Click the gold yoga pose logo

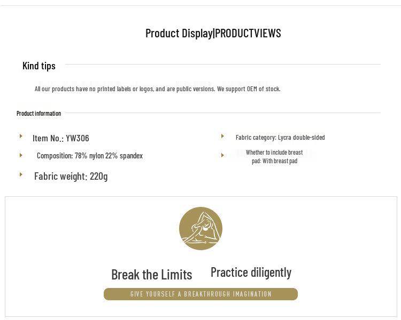click(x=200, y=228)
